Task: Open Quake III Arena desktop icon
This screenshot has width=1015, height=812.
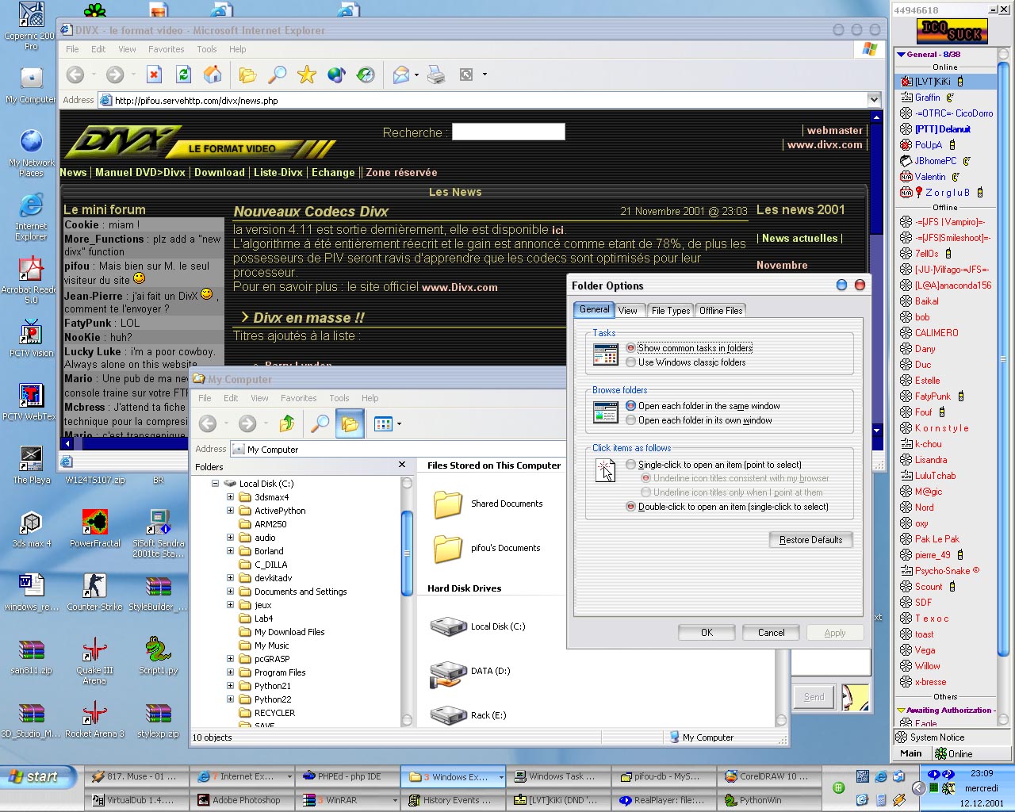Action: click(x=94, y=649)
